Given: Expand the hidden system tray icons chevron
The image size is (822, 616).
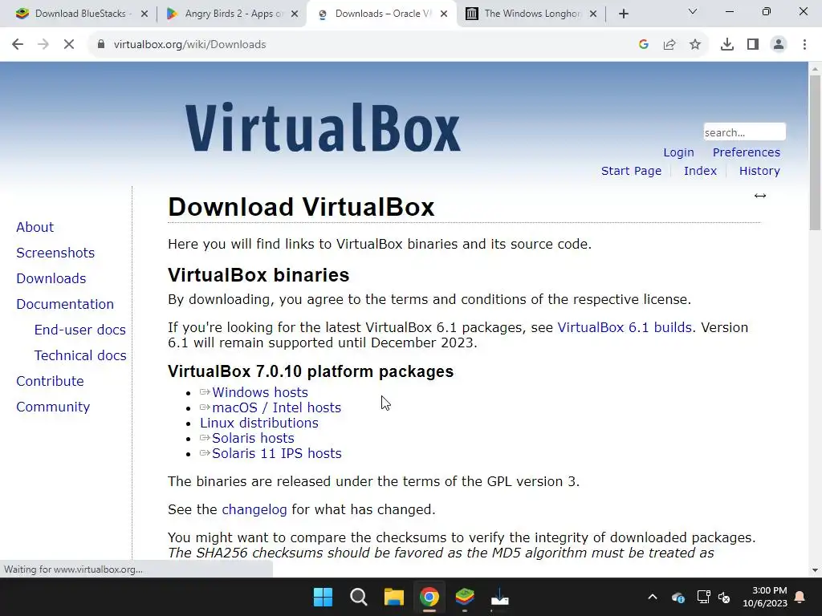Looking at the screenshot, I should coord(652,597).
